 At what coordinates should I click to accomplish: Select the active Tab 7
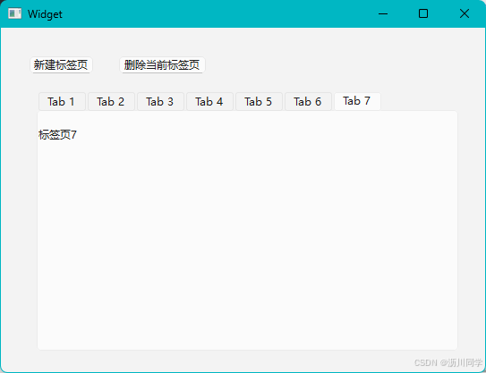357,101
